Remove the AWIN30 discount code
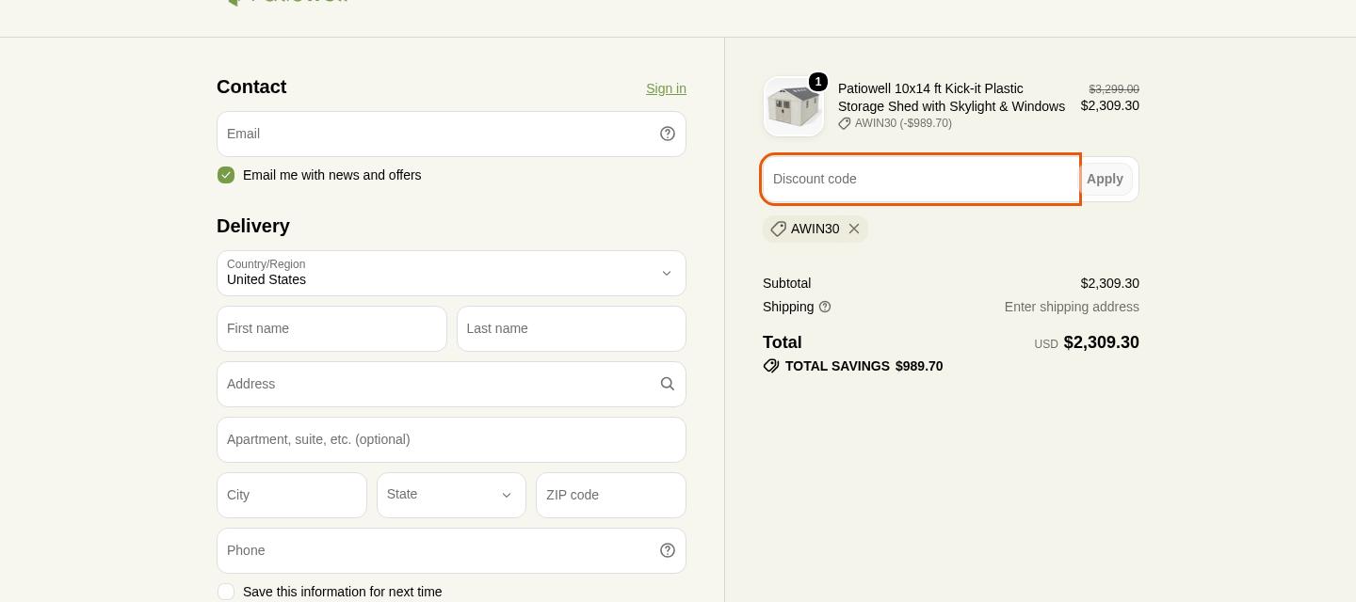The image size is (1356, 602). click(x=854, y=229)
